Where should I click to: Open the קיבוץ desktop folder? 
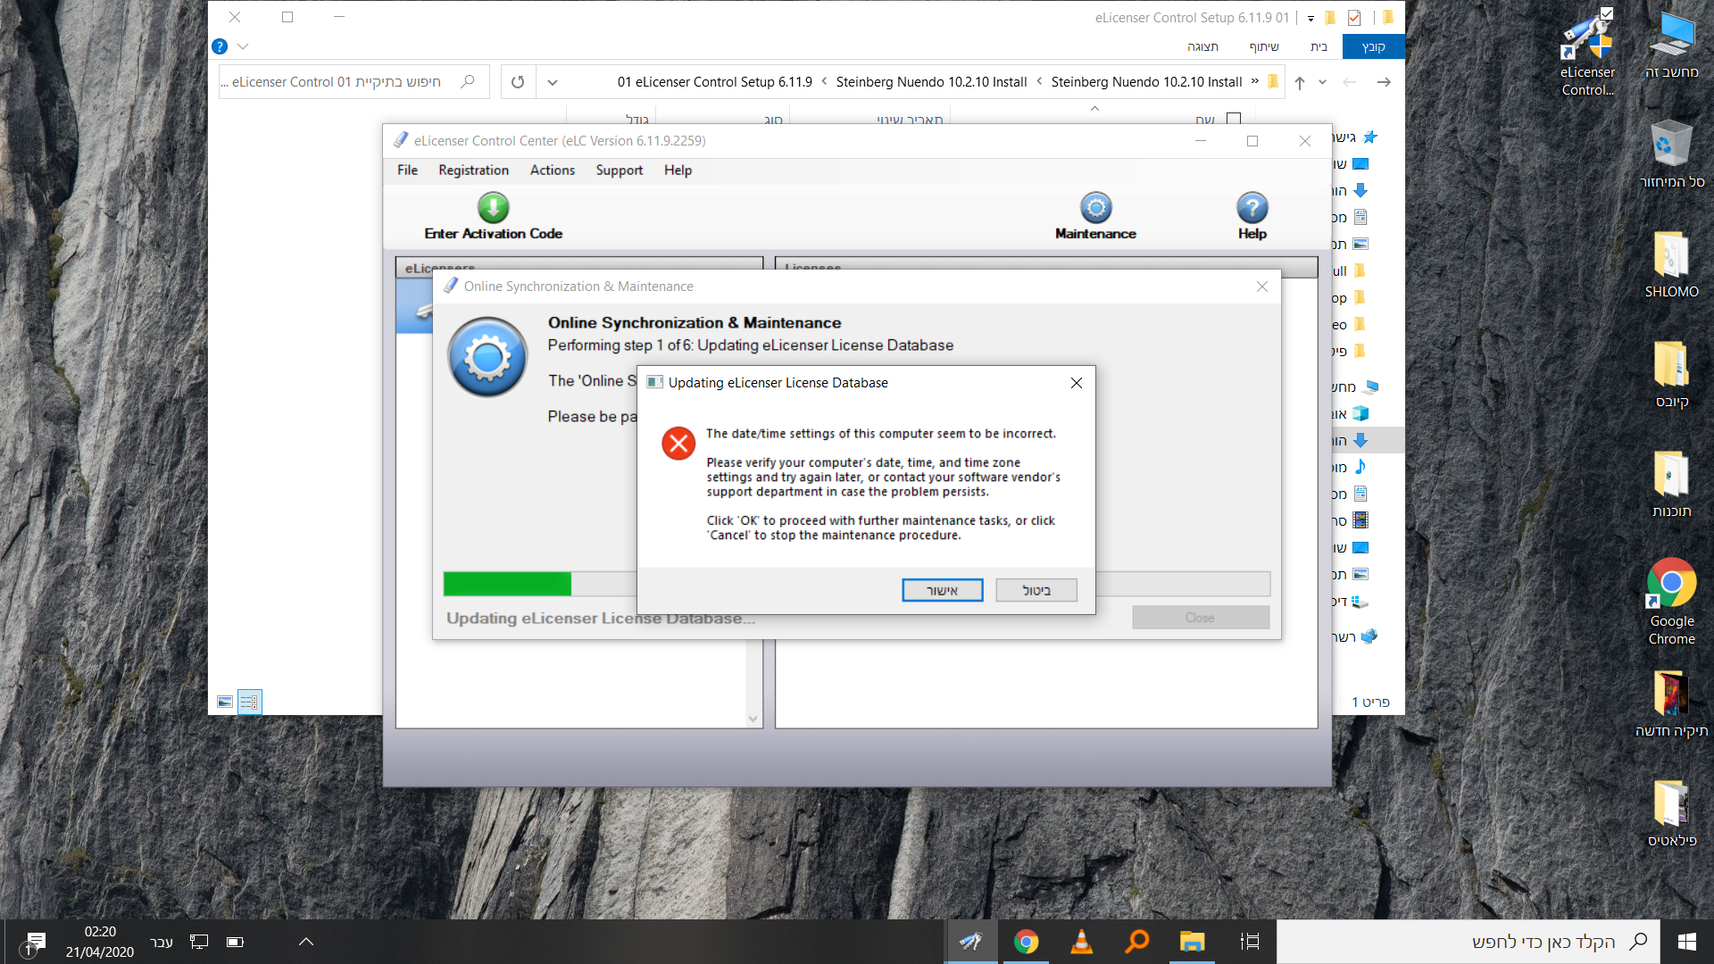coord(1671,374)
